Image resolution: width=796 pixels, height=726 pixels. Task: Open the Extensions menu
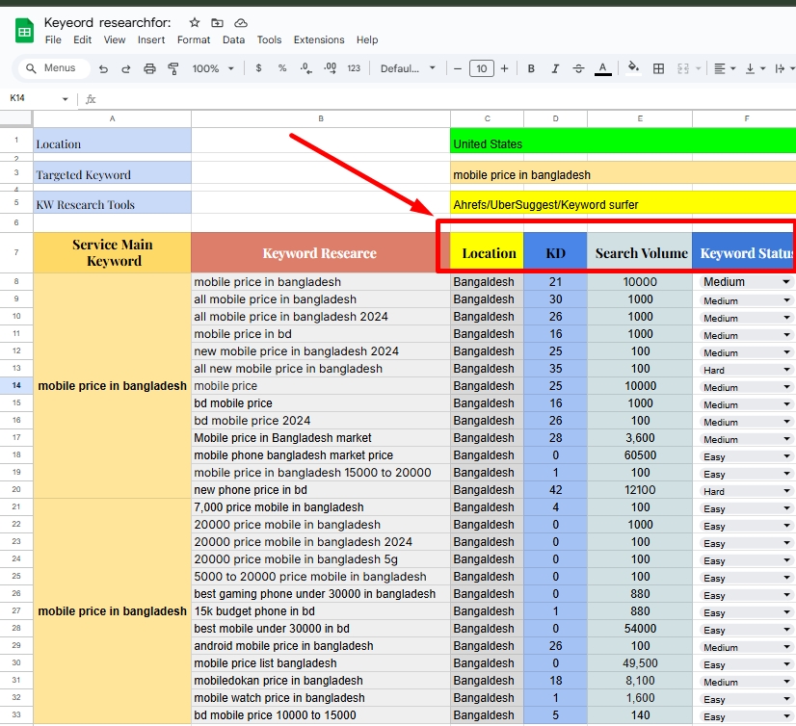click(x=319, y=39)
